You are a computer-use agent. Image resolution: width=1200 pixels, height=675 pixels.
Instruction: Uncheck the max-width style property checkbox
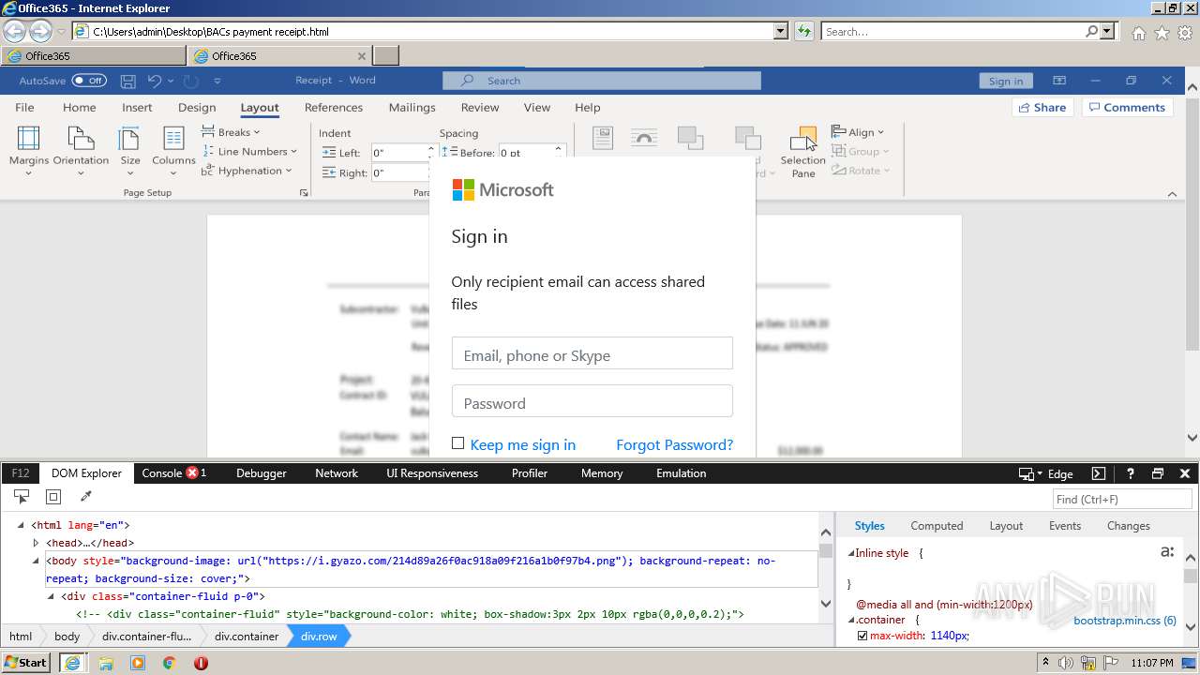point(862,636)
